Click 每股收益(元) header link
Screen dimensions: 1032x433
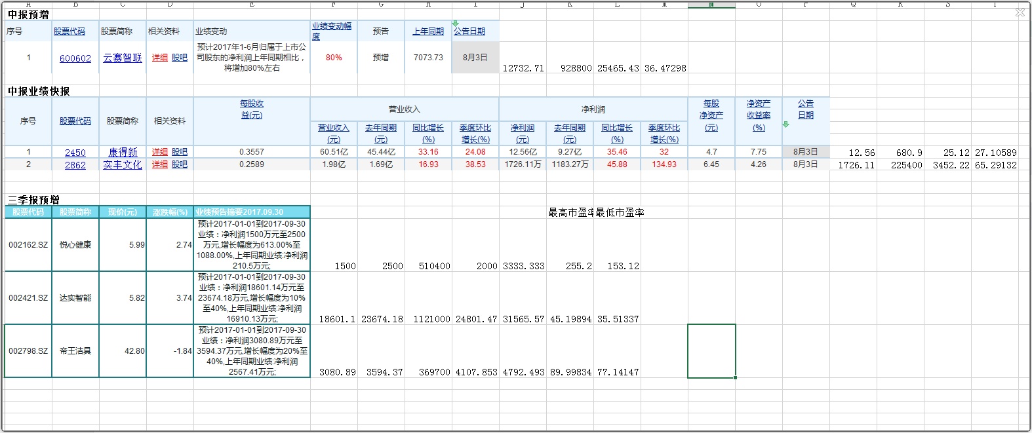[x=252, y=109]
